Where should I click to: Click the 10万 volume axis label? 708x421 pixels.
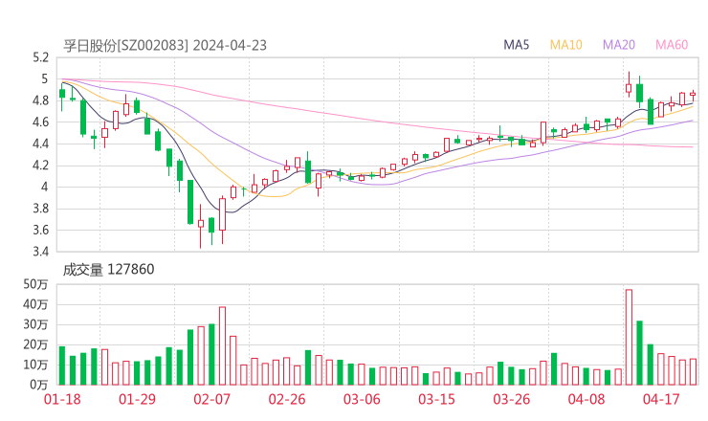pos(35,365)
